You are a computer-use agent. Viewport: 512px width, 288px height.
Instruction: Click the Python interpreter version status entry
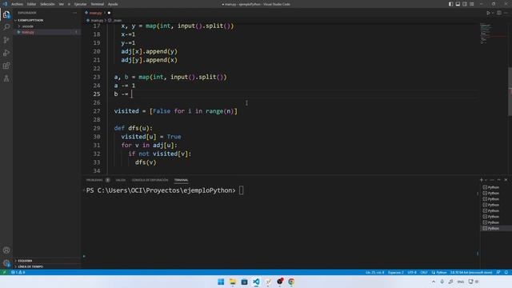point(471,272)
